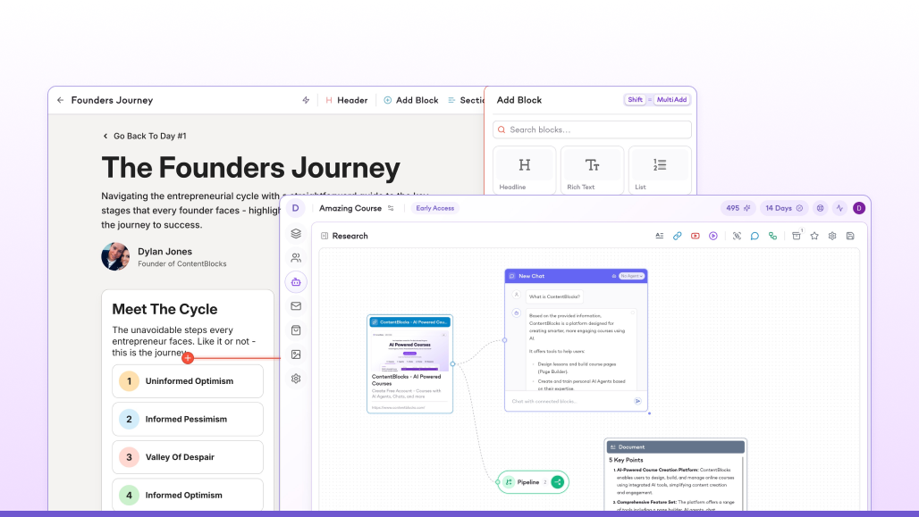Select step 1 Uninformed Optimism

(188, 381)
